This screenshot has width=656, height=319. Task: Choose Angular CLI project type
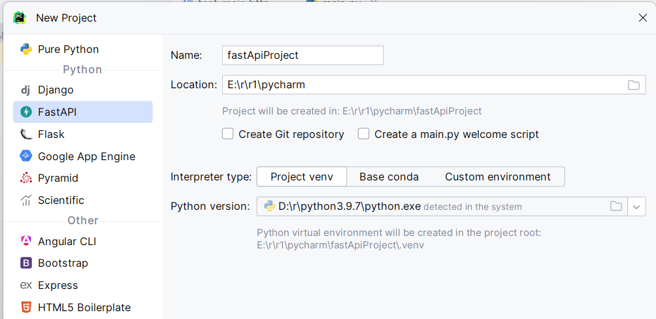tap(83, 242)
